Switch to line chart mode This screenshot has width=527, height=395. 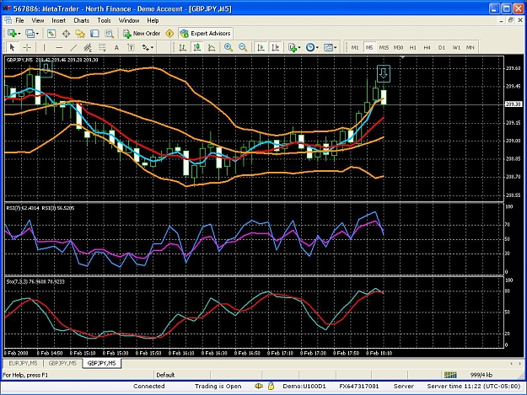(212, 47)
